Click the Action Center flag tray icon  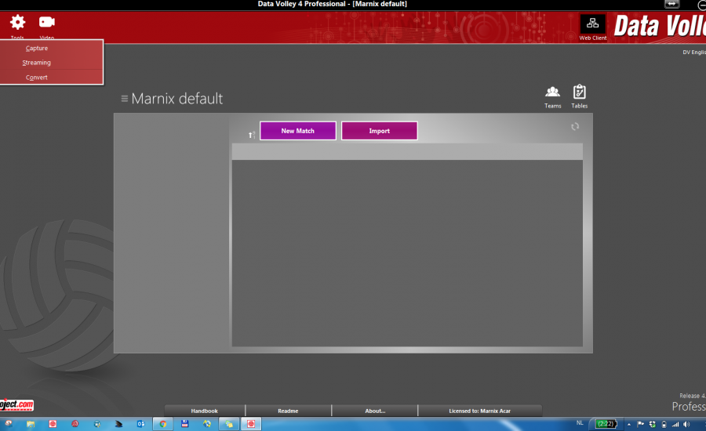click(x=641, y=424)
